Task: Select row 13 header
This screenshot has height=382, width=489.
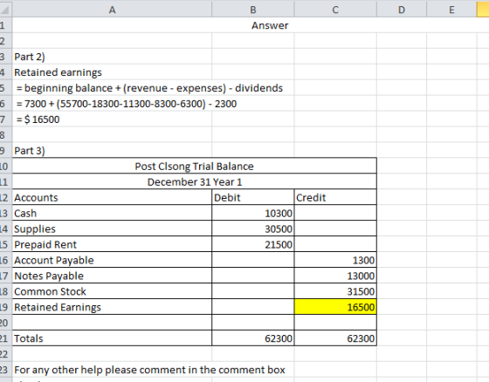Action: (x=5, y=213)
